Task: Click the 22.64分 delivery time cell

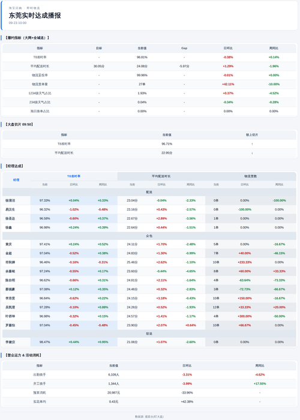Action: (132, 227)
